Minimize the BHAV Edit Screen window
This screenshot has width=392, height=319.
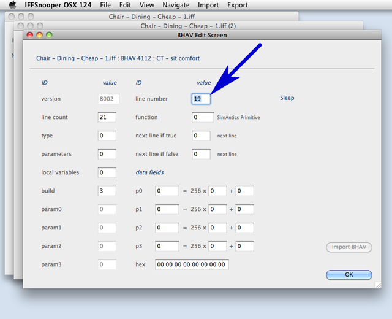(39, 36)
